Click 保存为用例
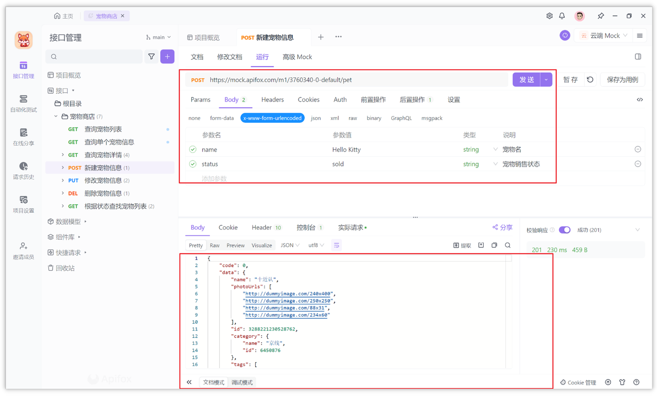Viewport: 660px width, 396px height. click(622, 80)
